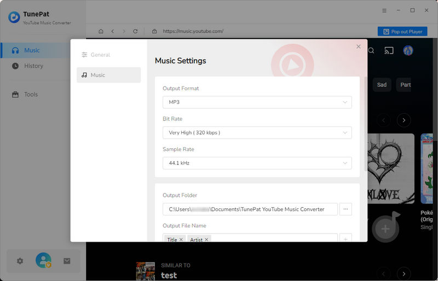Open the Bit Rate dropdown

(x=257, y=133)
